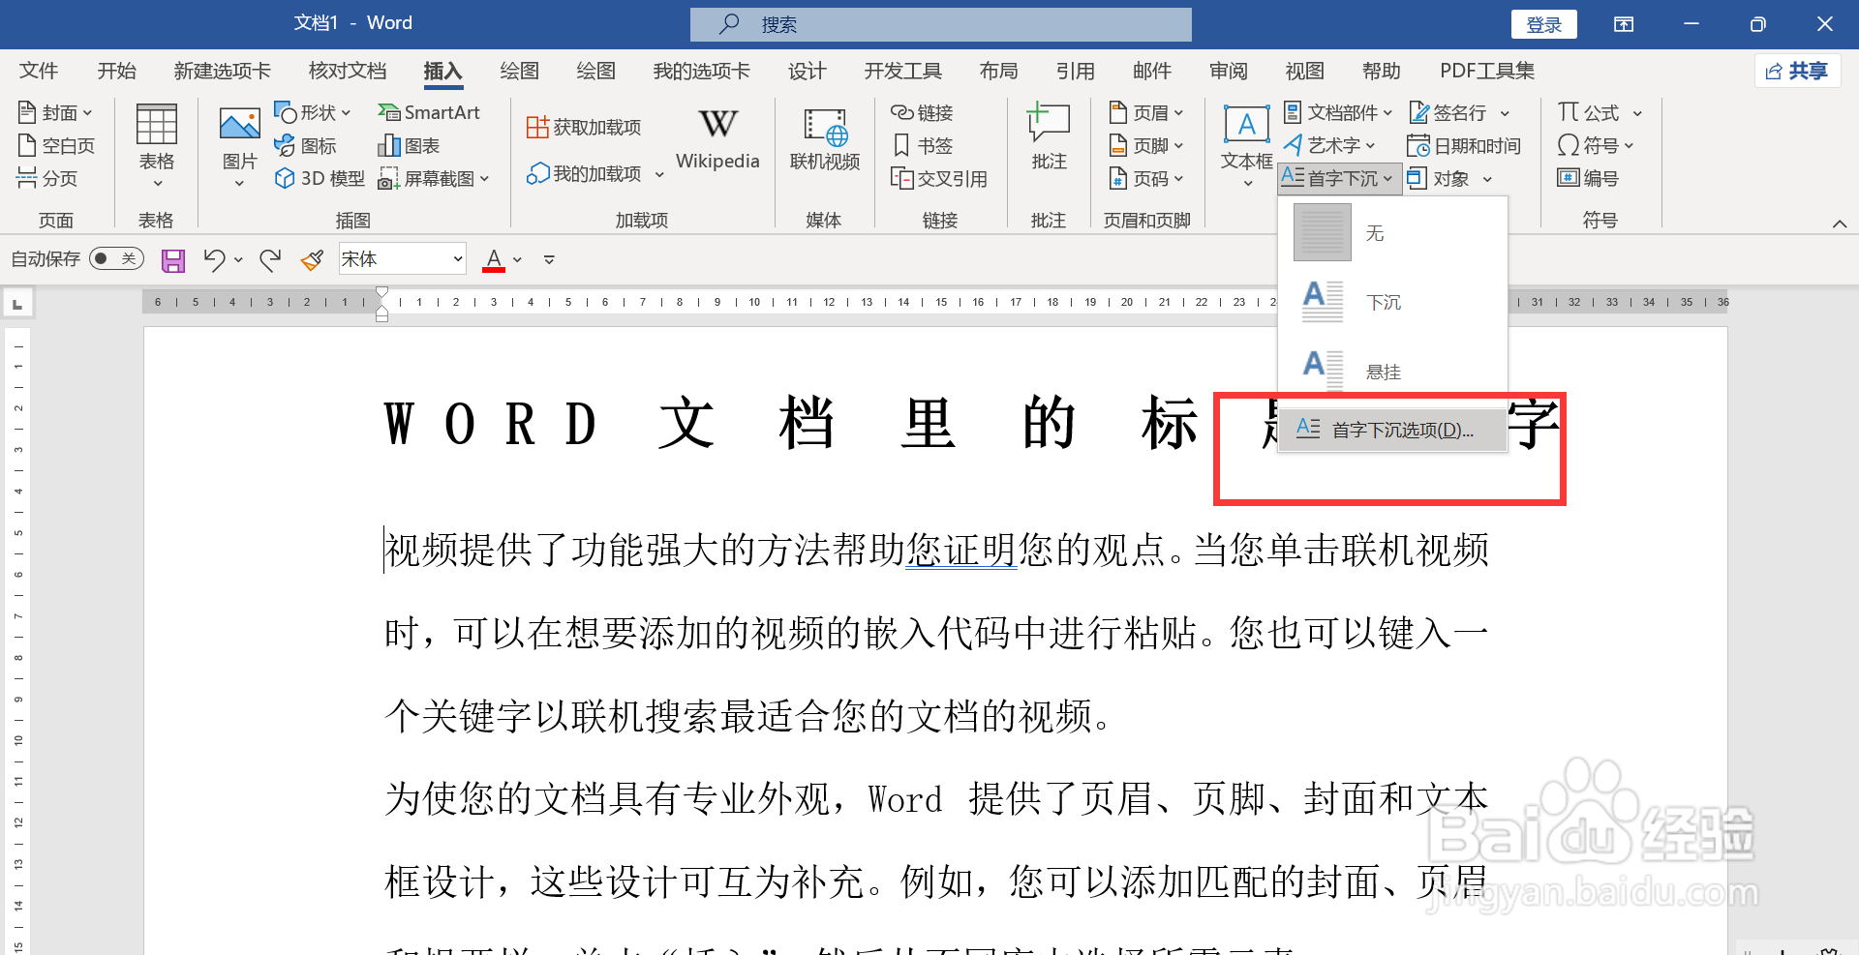The height and width of the screenshot is (955, 1859).
Task: Insert an equation with 公式 icon
Action: [x=1588, y=111]
